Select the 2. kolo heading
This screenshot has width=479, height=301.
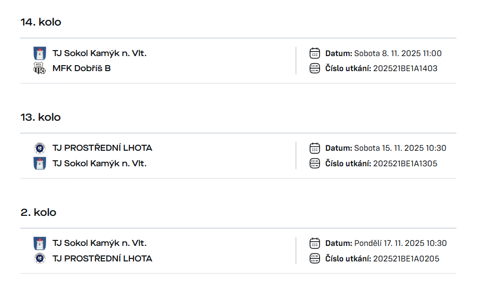pyautogui.click(x=38, y=212)
